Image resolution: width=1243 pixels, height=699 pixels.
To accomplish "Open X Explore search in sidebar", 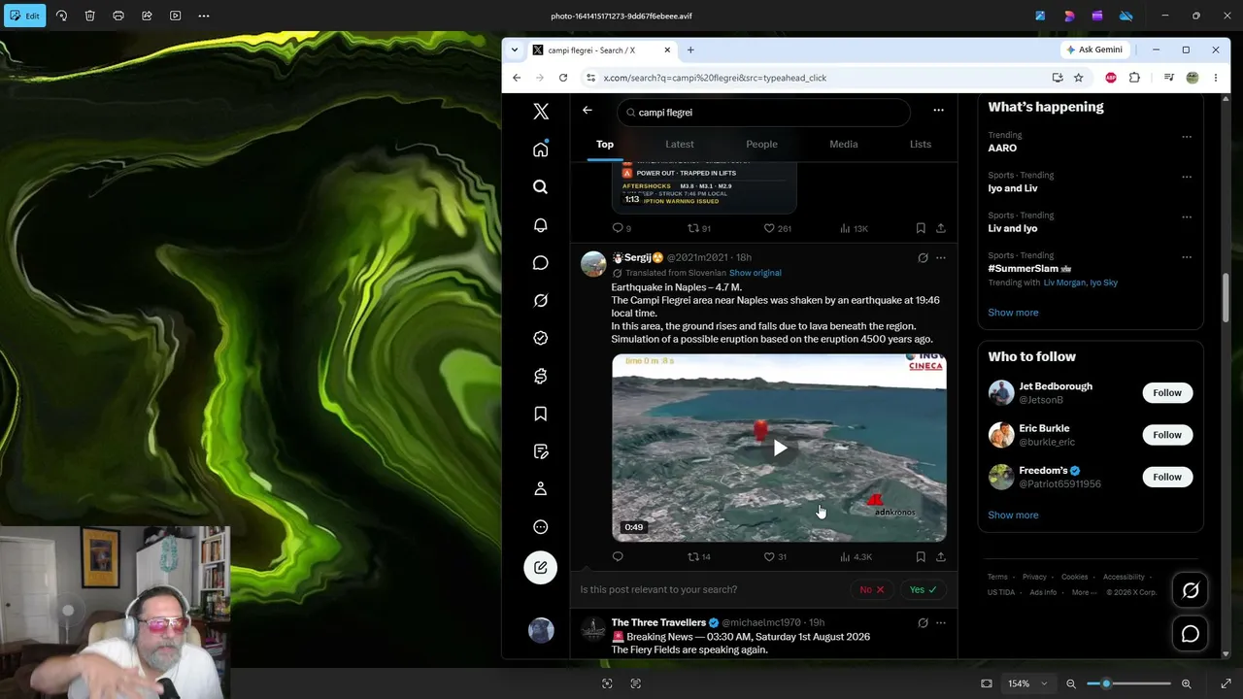I will pos(541,187).
